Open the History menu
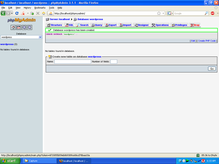The image size is (219, 164). 27,8
